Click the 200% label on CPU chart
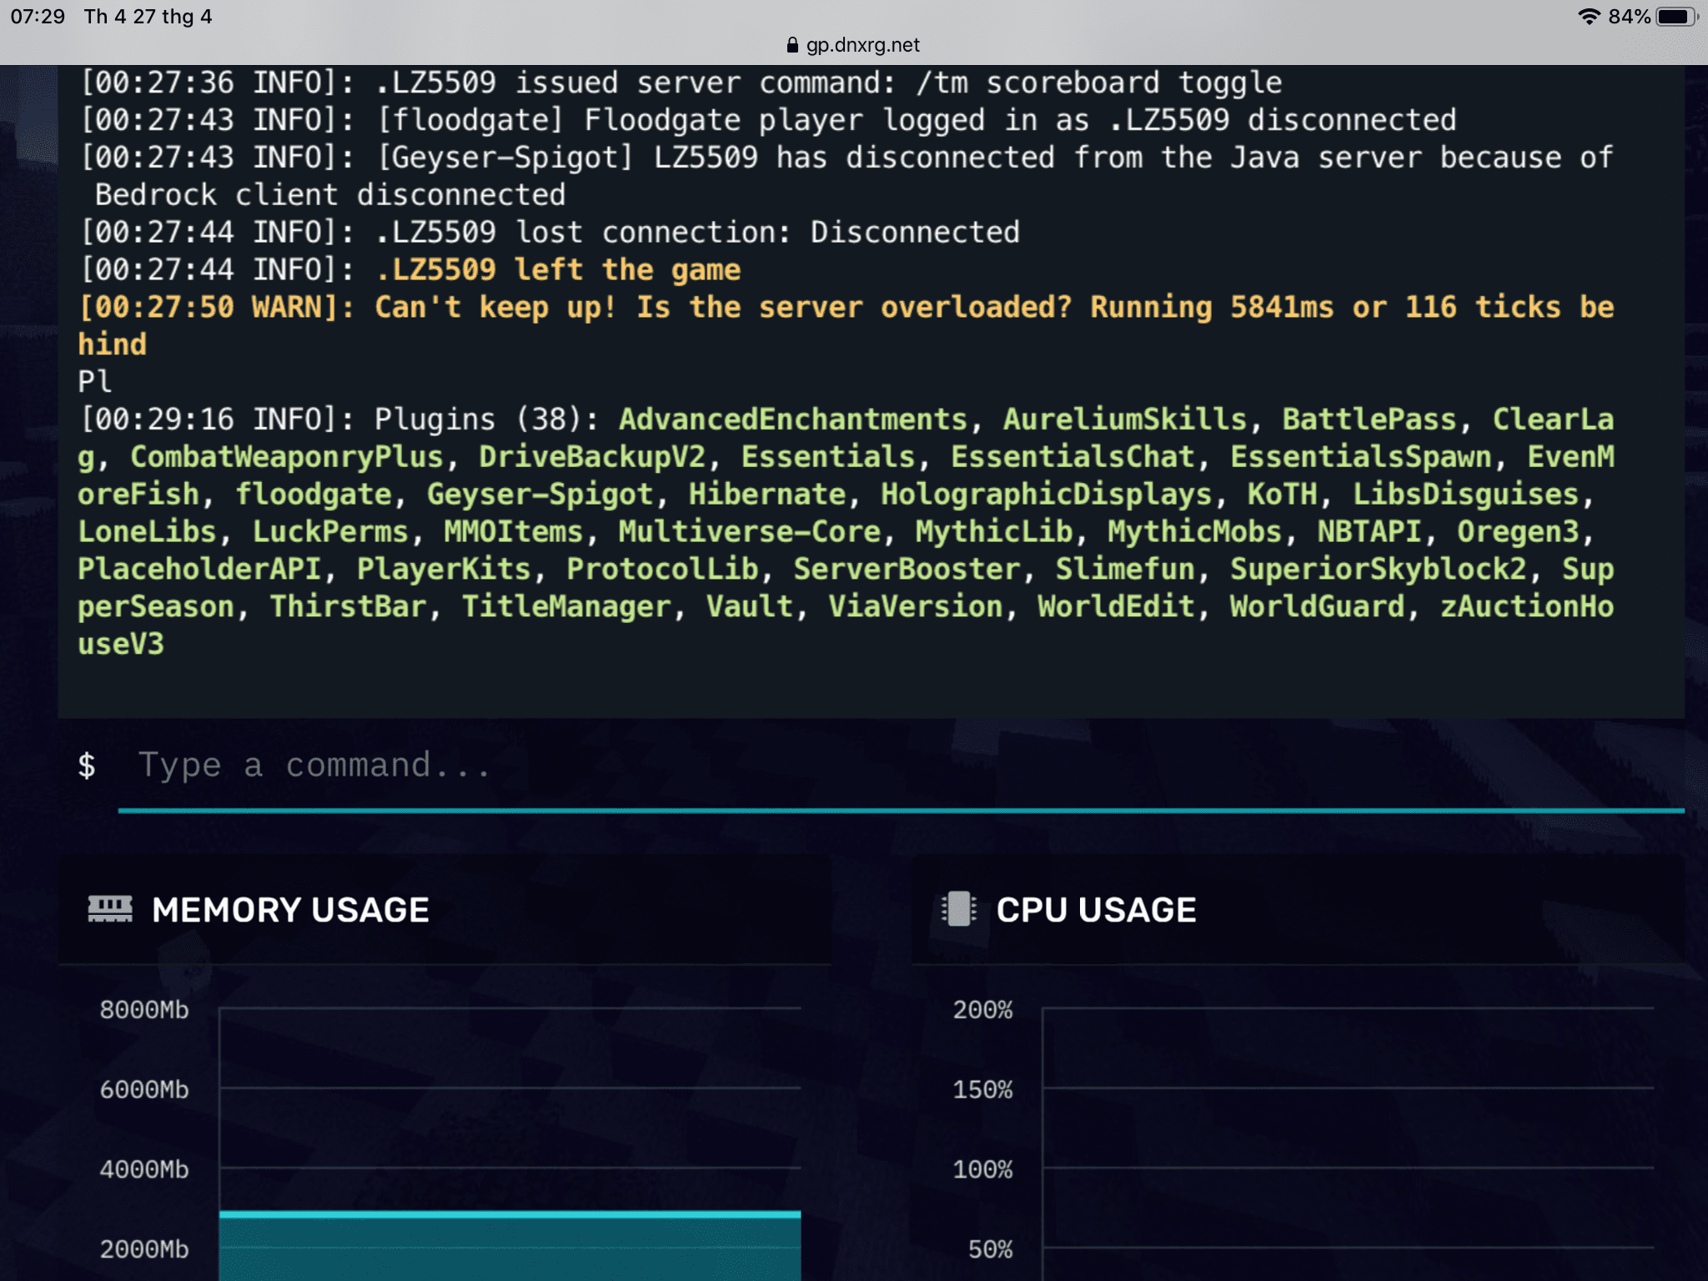The image size is (1708, 1281). pyautogui.click(x=982, y=1010)
